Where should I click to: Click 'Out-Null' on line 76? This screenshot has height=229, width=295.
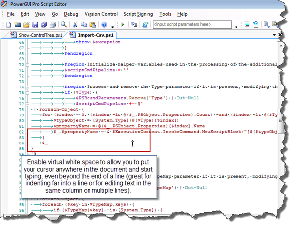tap(188, 98)
